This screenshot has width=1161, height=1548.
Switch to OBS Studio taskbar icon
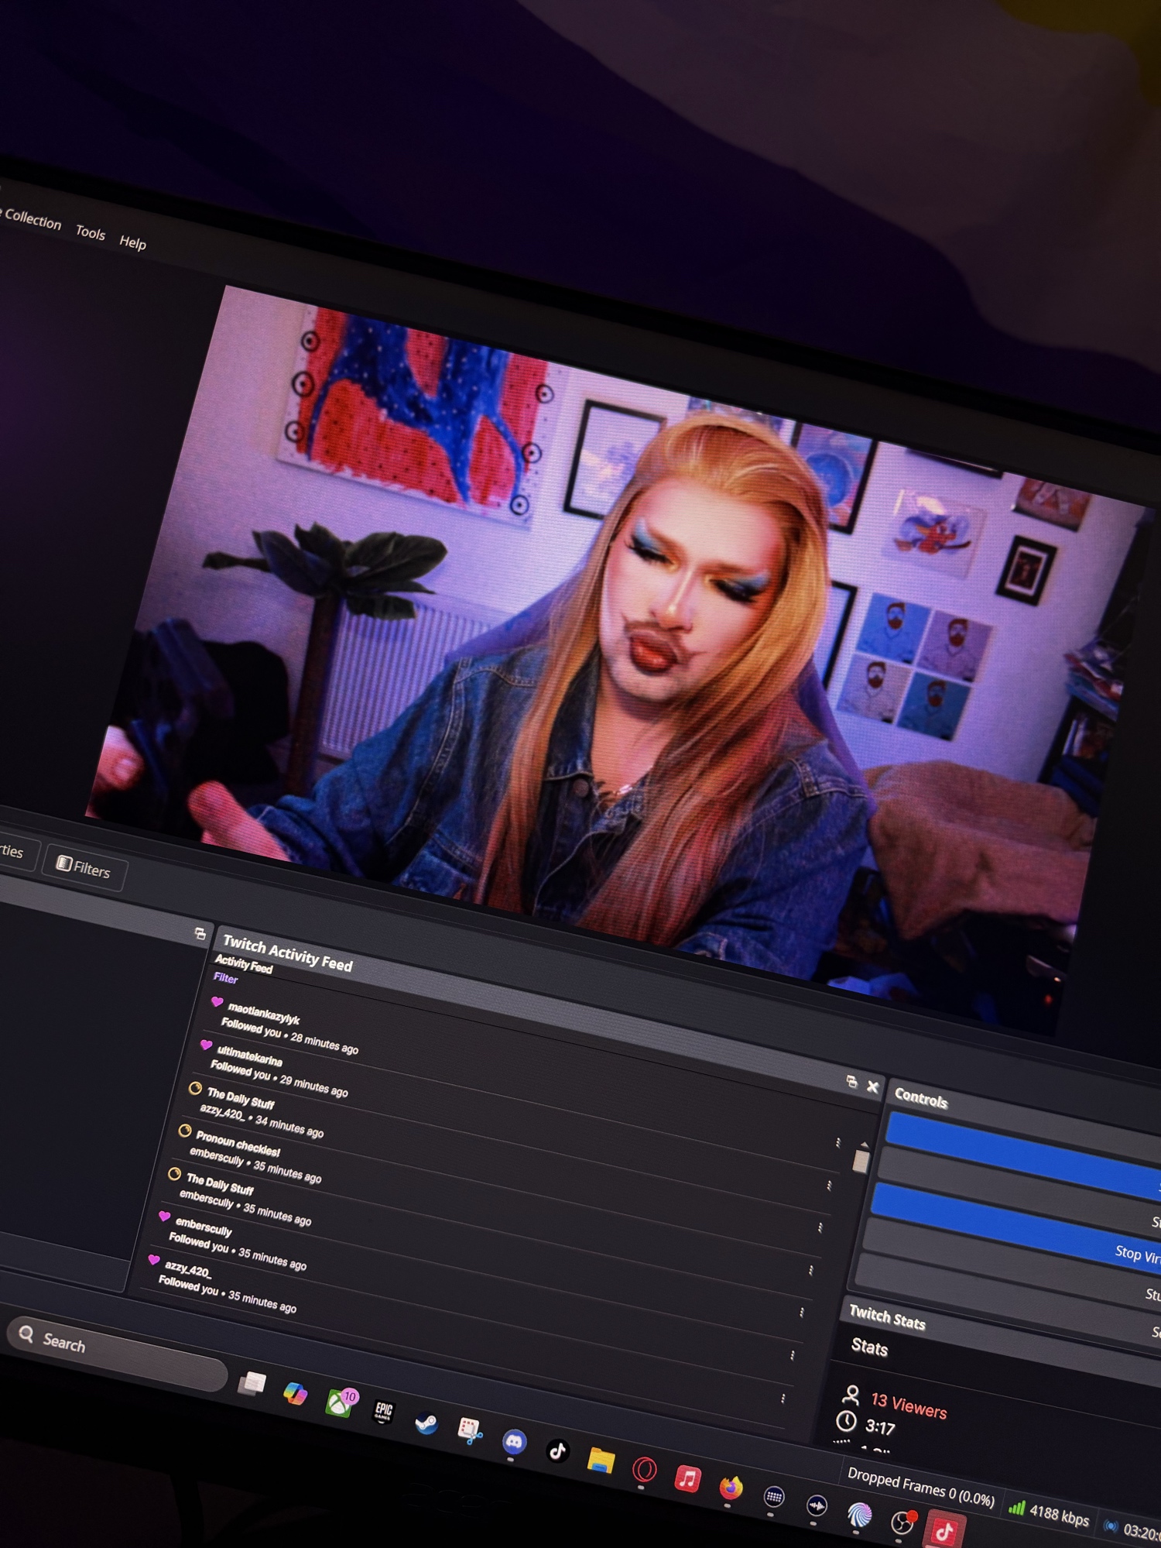[902, 1522]
